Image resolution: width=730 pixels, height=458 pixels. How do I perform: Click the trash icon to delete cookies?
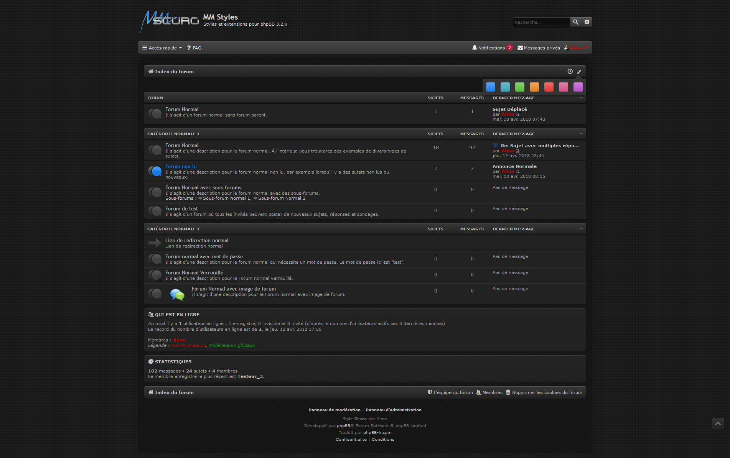click(x=508, y=392)
